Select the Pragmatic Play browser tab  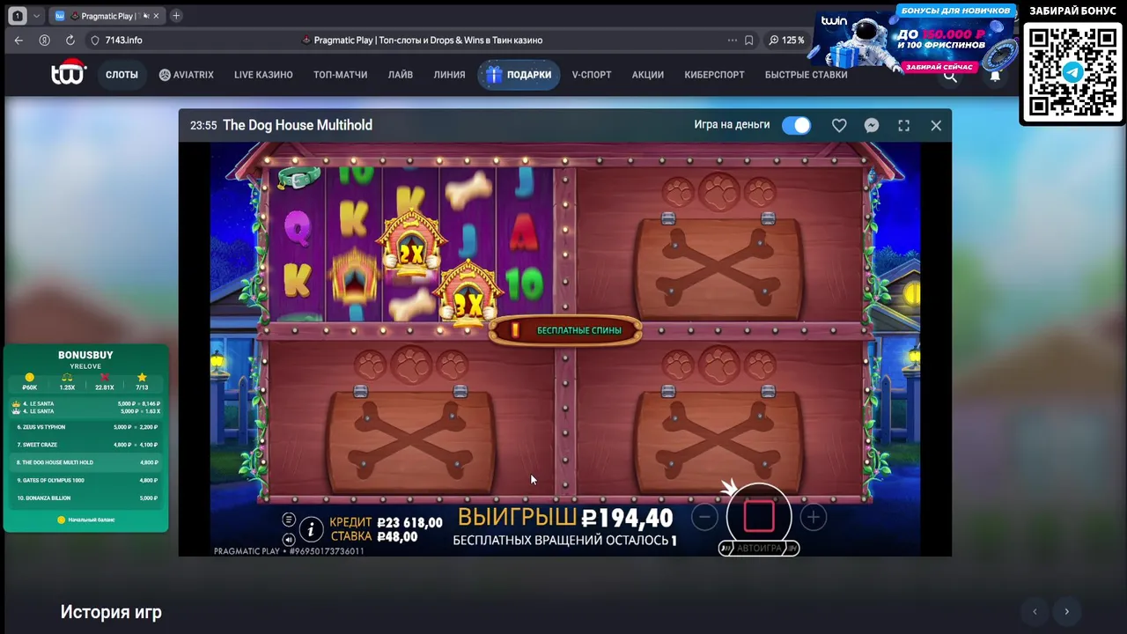click(106, 16)
